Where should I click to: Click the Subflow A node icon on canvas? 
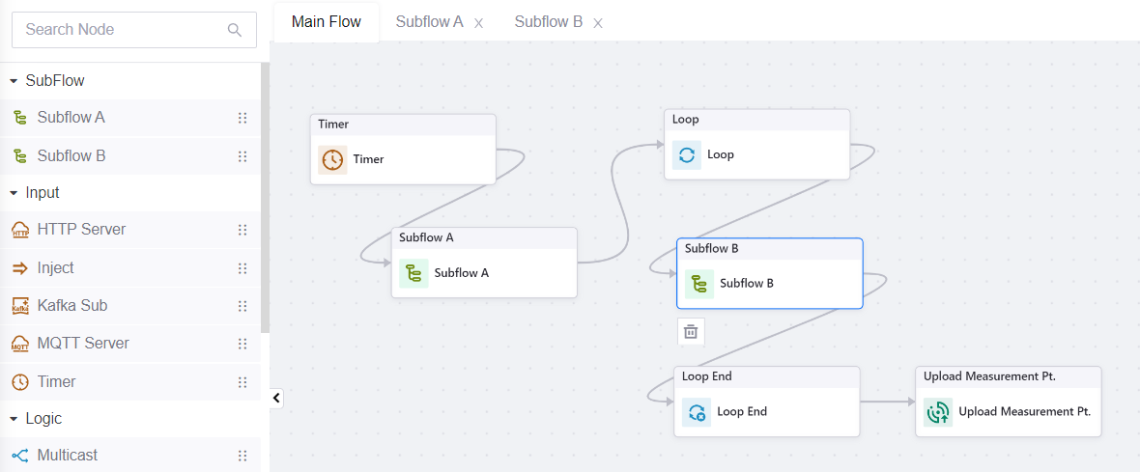tap(413, 273)
